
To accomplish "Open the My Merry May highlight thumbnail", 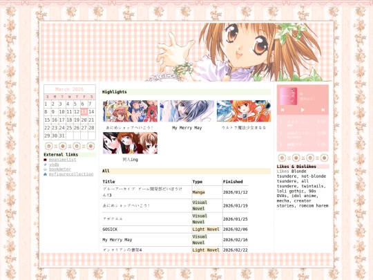I will tap(187, 111).
